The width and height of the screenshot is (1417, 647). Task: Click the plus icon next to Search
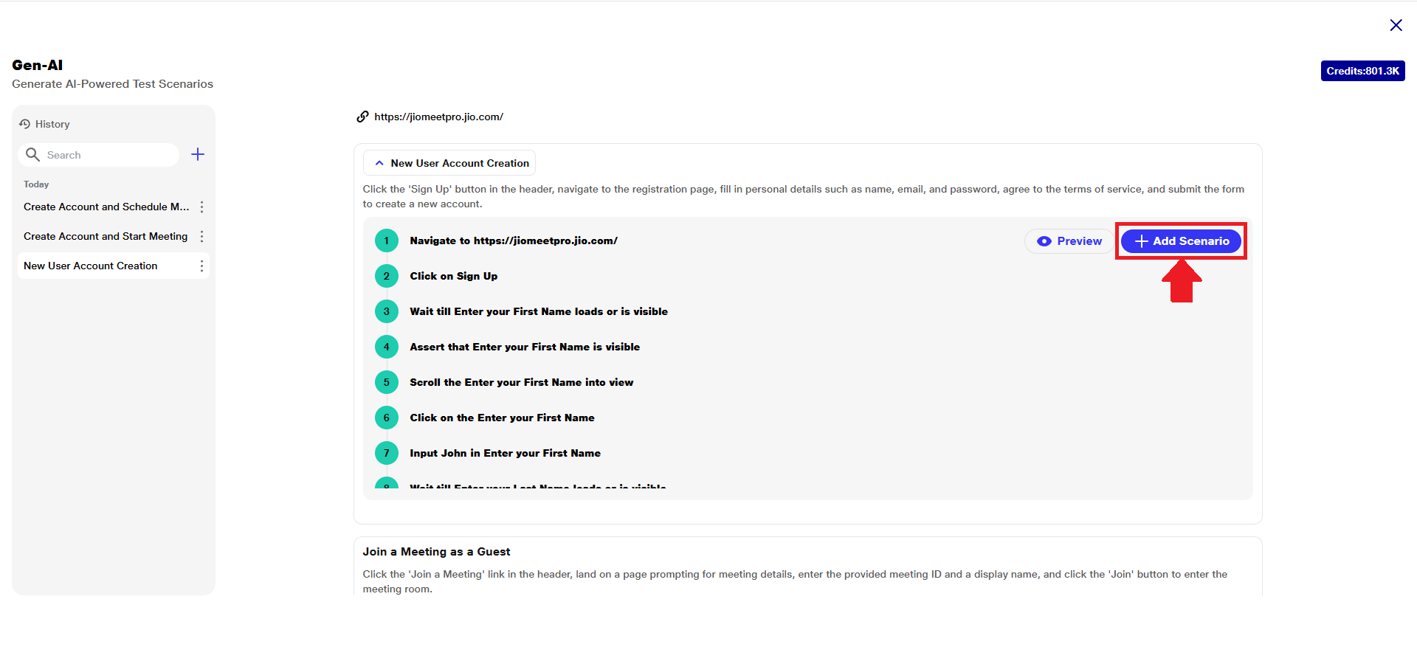198,154
